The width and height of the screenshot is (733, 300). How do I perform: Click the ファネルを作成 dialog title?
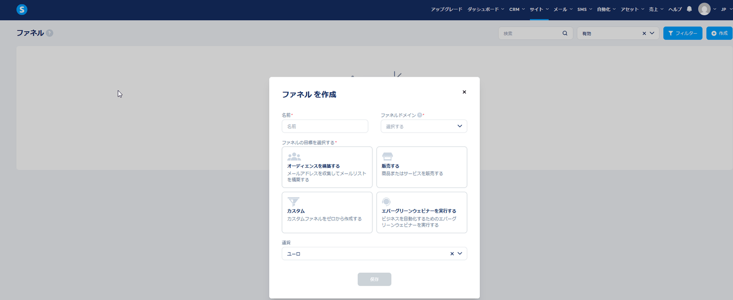click(309, 95)
